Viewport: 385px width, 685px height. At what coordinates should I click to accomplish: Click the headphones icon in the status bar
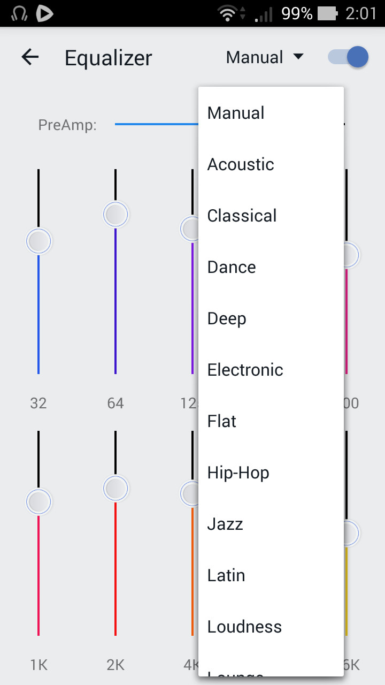click(18, 13)
